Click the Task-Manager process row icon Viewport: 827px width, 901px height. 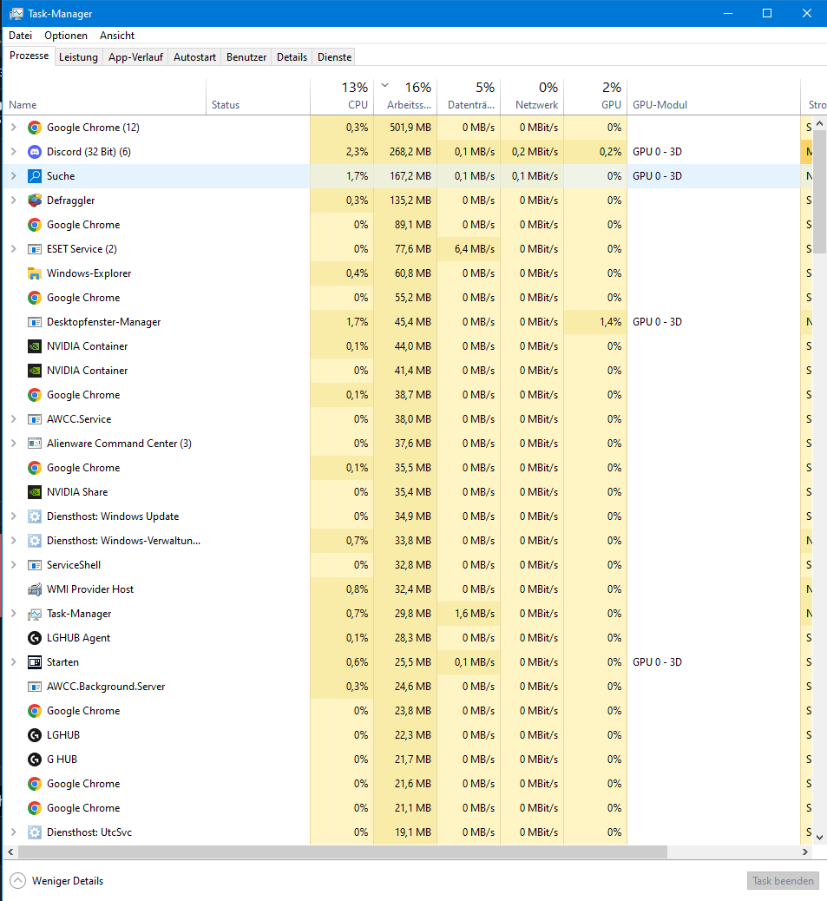pos(35,614)
